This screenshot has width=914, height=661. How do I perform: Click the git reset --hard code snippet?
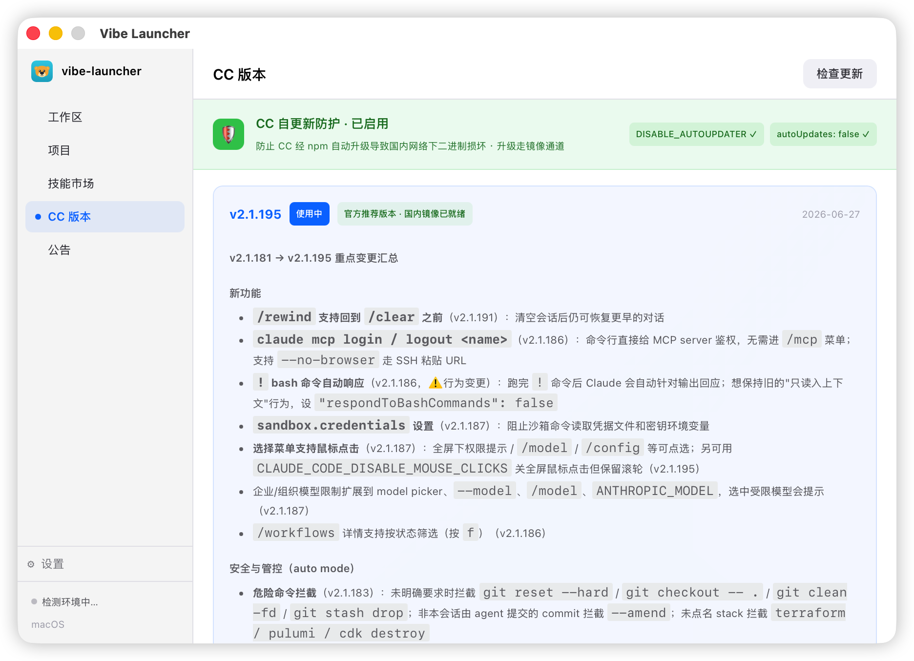point(546,592)
